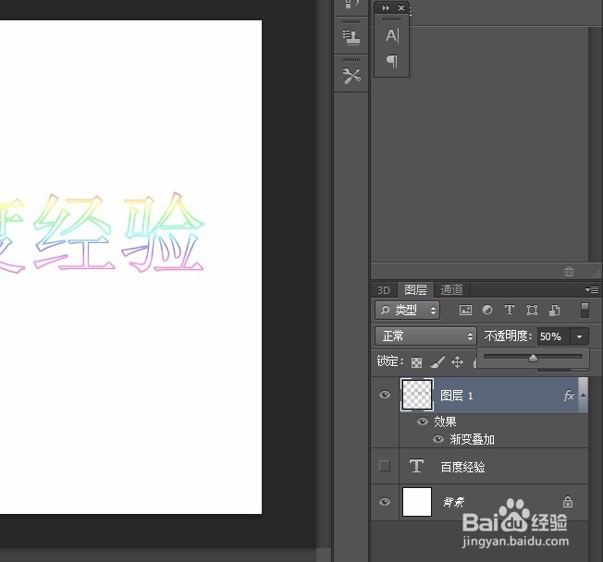Viewport: 603px width, 562px height.
Task: Select the 图层 (Layers) tab
Action: pos(415,289)
